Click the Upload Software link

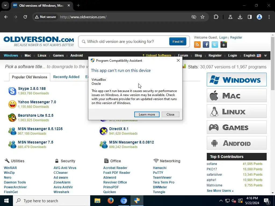pyautogui.click(x=157, y=56)
